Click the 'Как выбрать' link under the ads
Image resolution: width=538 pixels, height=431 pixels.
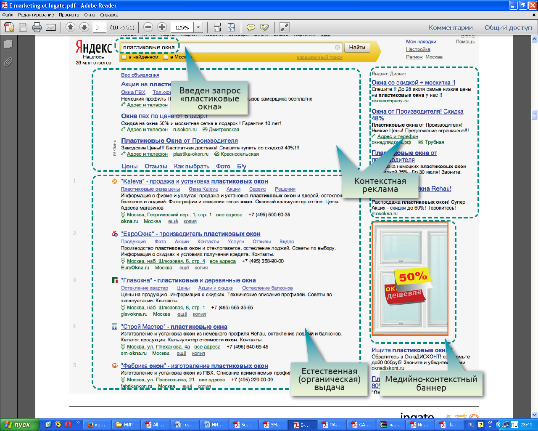tap(192, 166)
